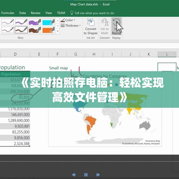Click the video rewind button
Screen dimensions: 179x179
[x=74, y=175]
